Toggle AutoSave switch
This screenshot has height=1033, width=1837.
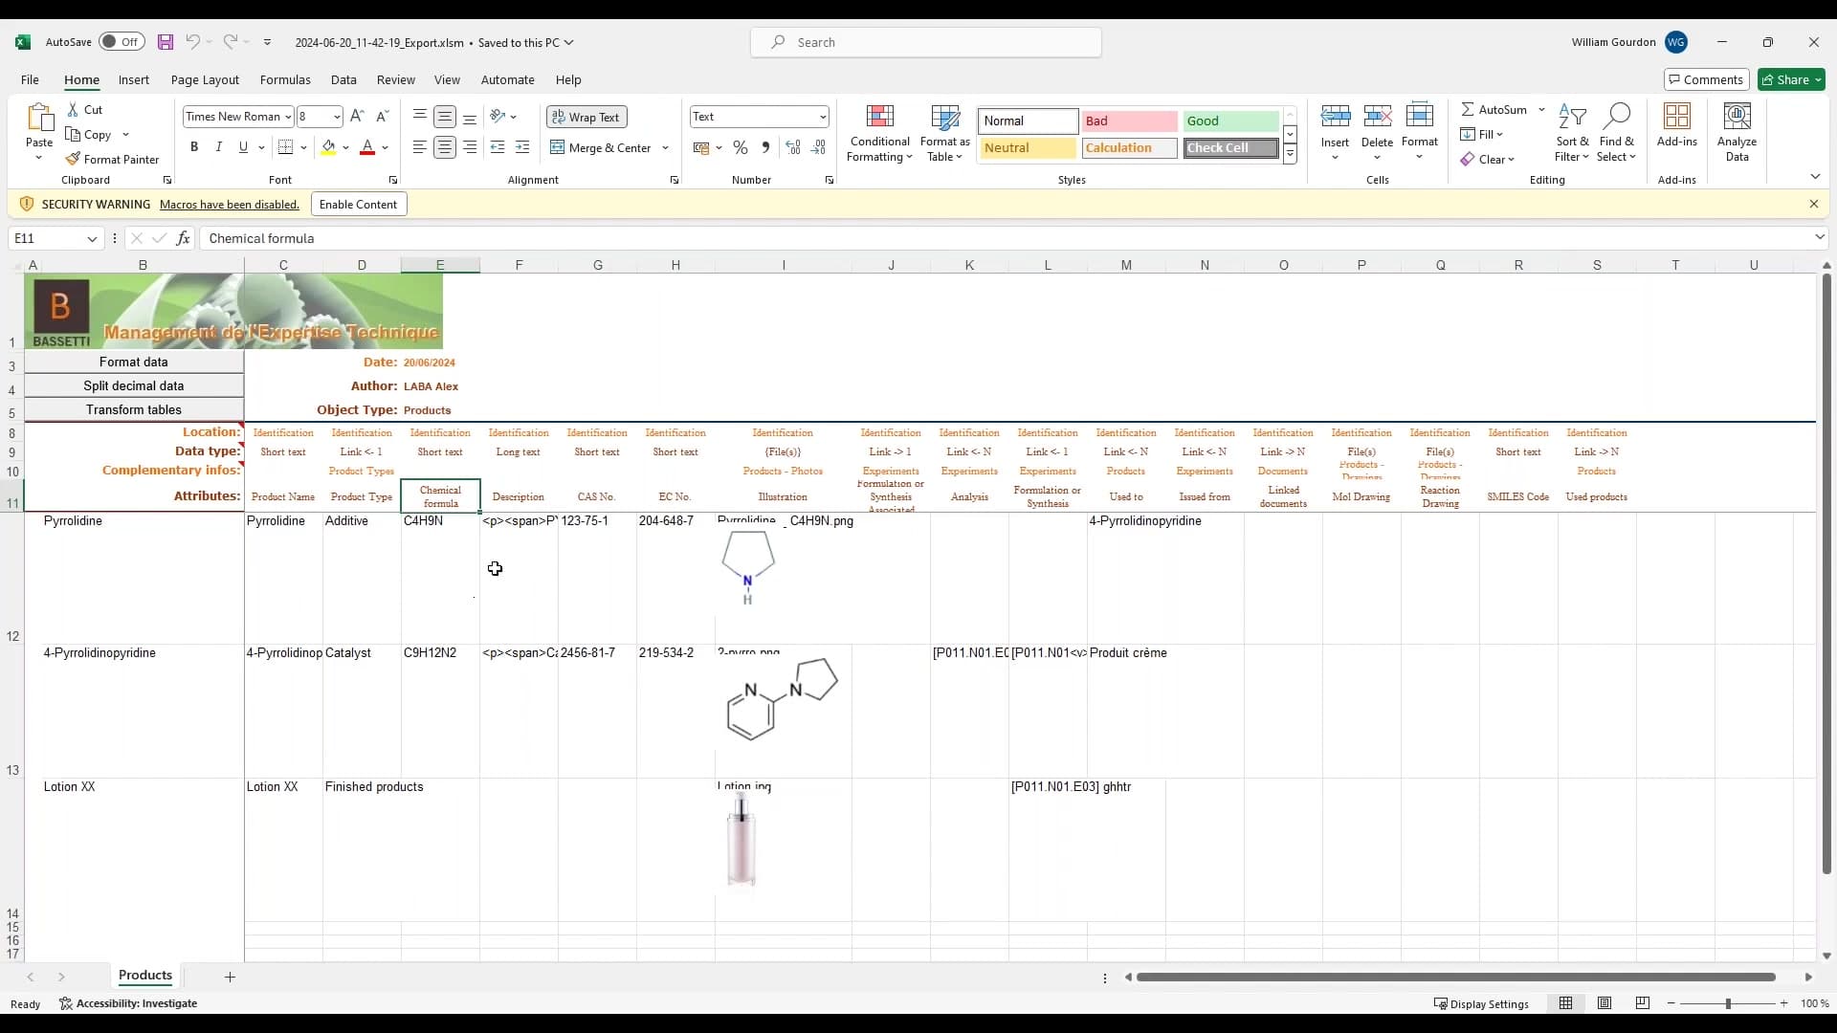pyautogui.click(x=122, y=42)
